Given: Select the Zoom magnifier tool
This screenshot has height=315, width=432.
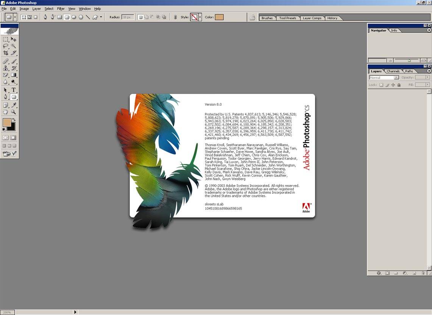Looking at the screenshot, I should pyautogui.click(x=14, y=112).
